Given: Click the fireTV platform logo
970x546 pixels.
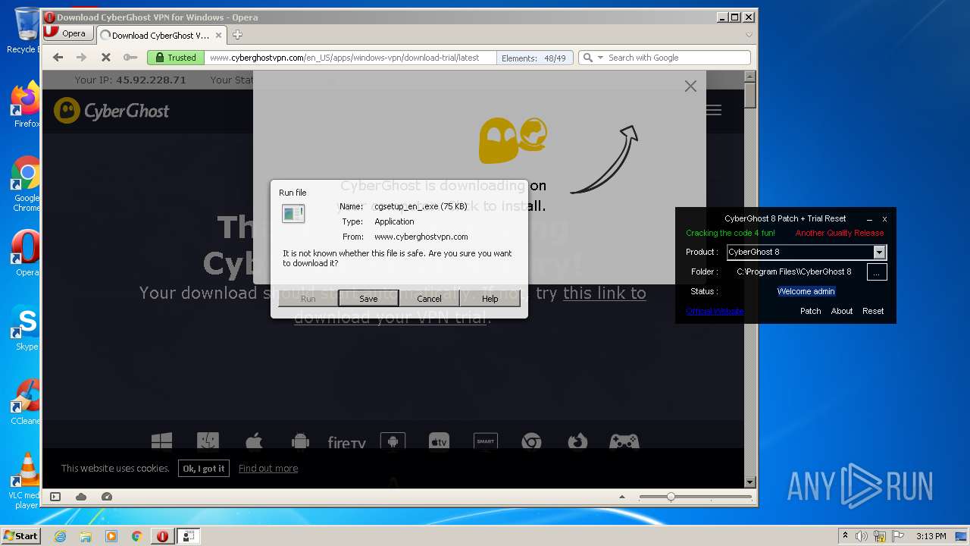Looking at the screenshot, I should (347, 442).
